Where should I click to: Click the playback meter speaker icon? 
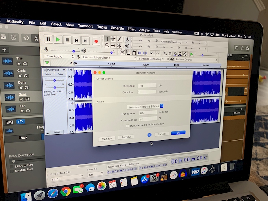click(127, 46)
